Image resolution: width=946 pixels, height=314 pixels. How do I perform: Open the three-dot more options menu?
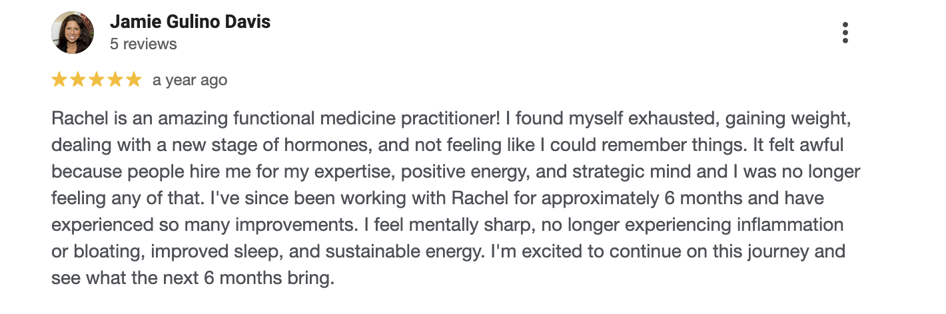845,33
